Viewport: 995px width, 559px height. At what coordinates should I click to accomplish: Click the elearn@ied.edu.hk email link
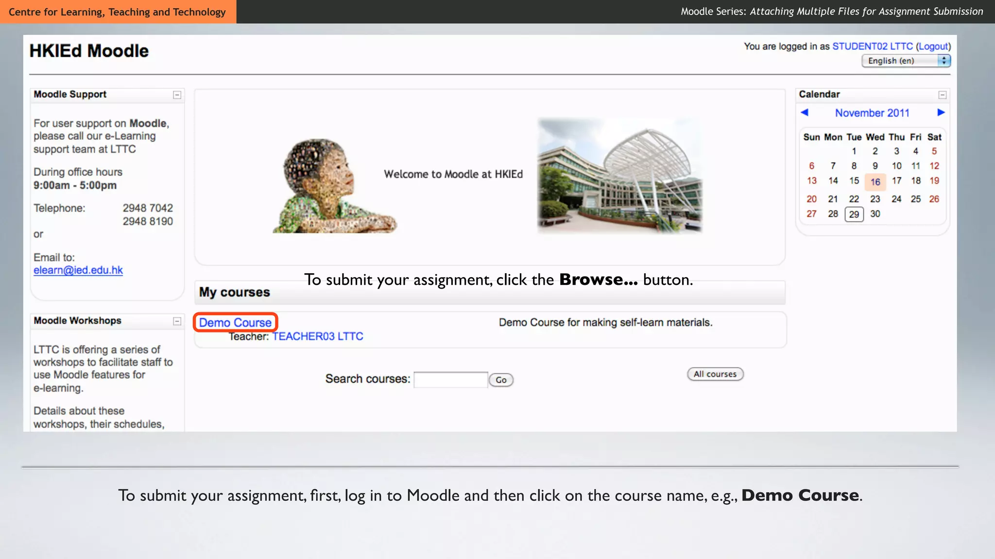78,270
